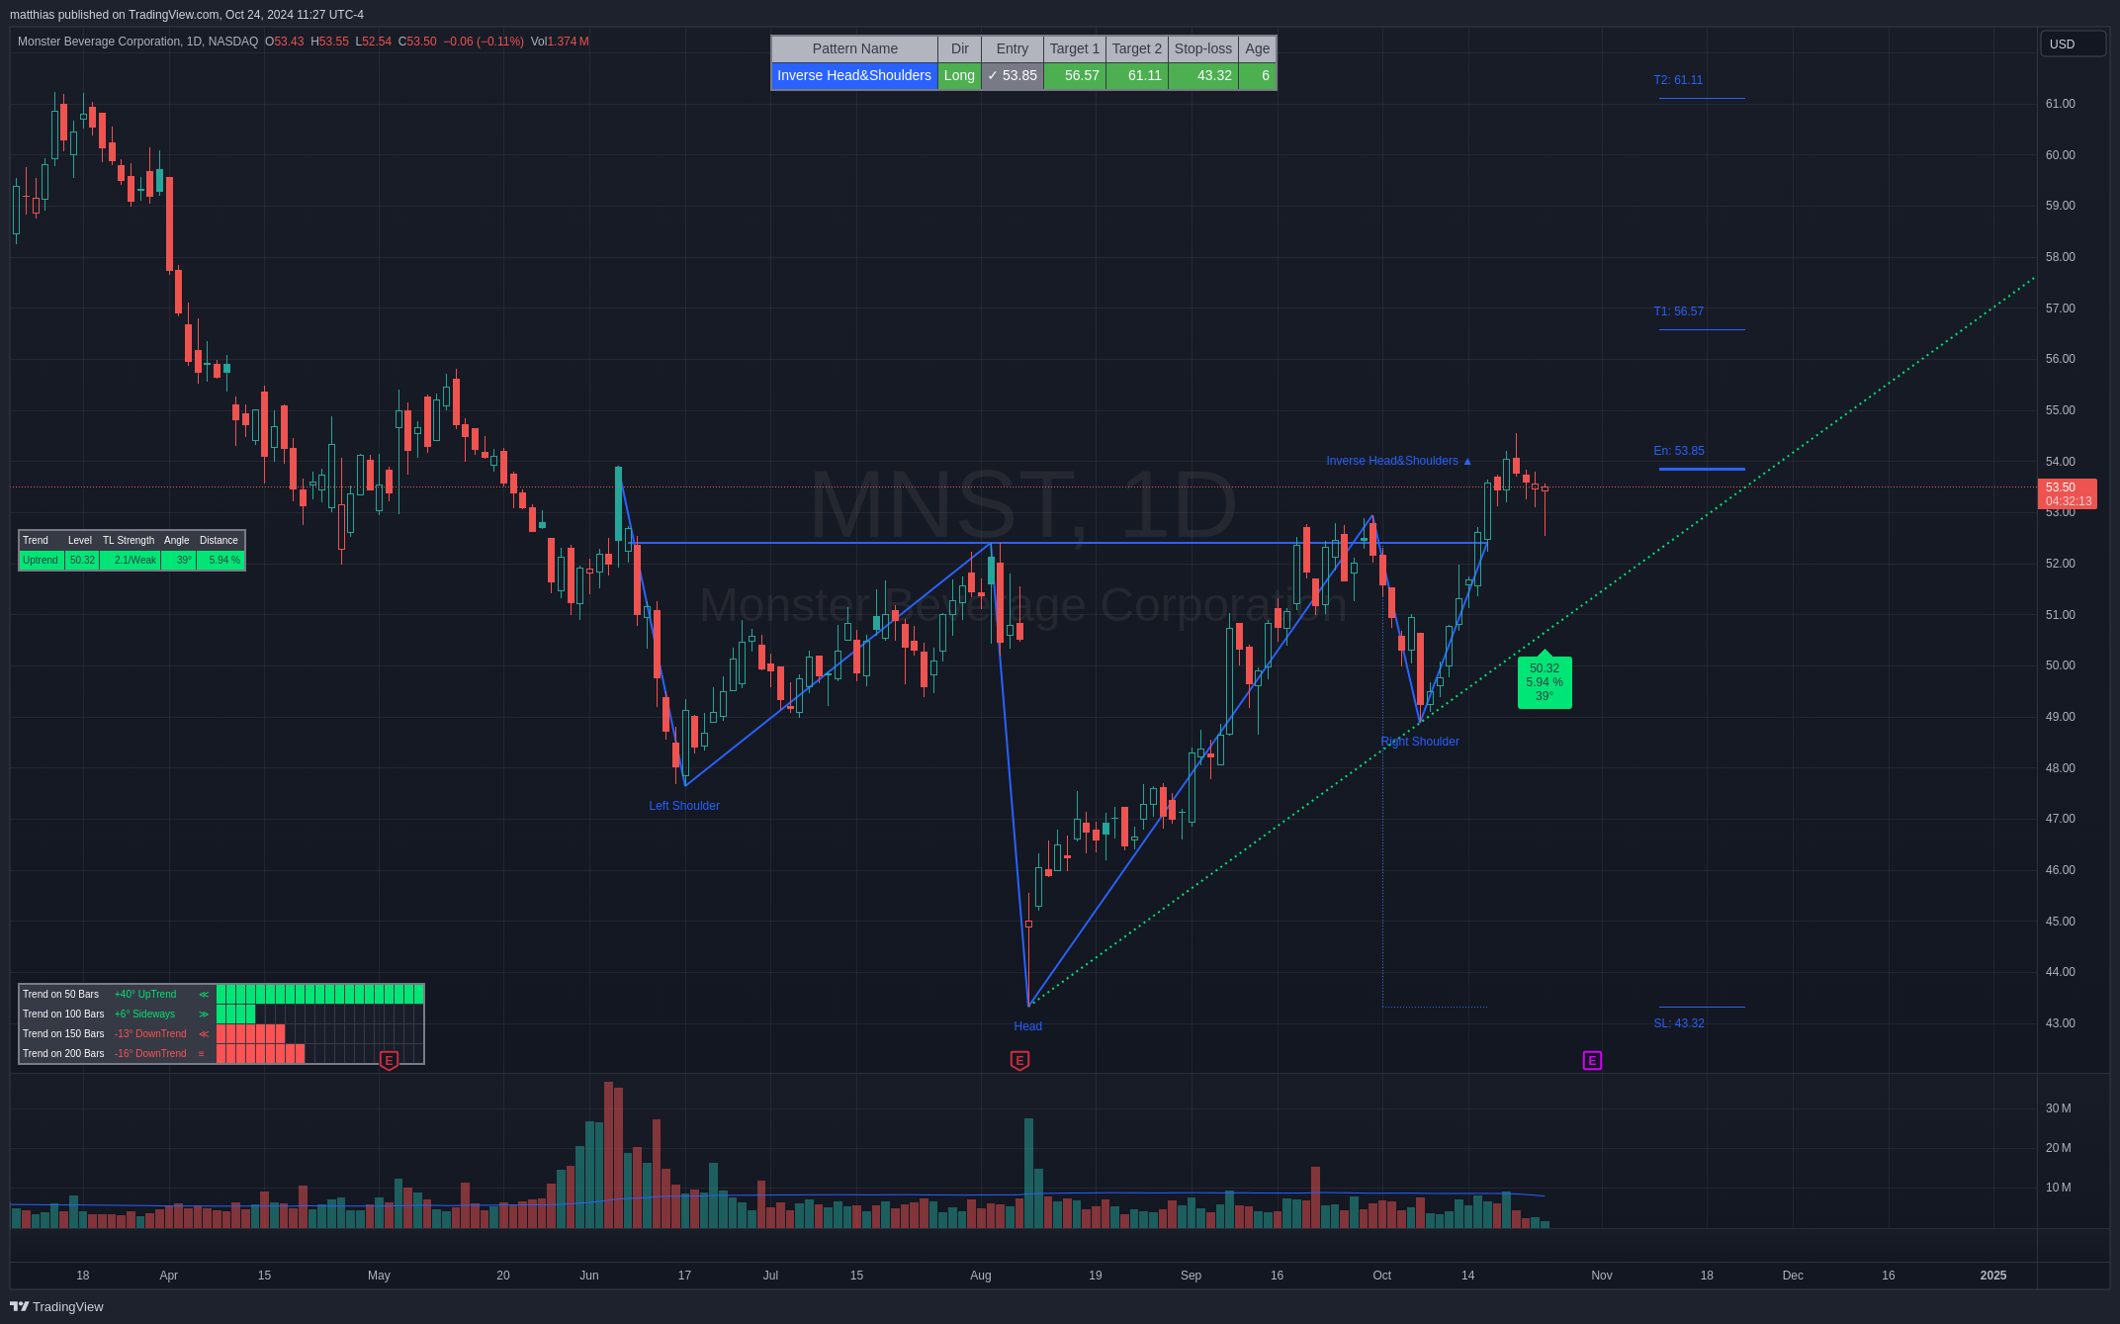Image resolution: width=2120 pixels, height=1324 pixels.
Task: Click the Left Shoulder label
Action: 684,806
